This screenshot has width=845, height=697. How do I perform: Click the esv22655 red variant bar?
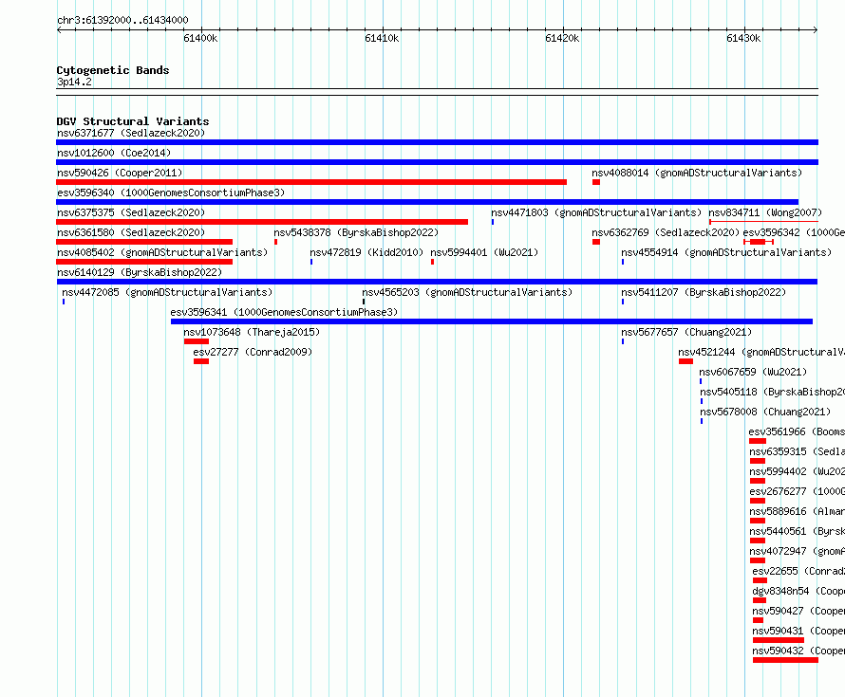click(760, 580)
